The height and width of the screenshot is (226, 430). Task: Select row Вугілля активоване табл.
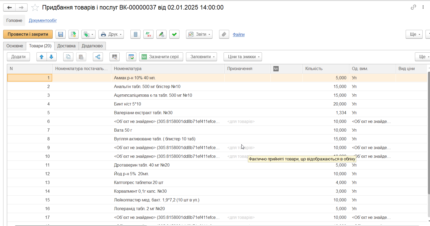click(217, 139)
